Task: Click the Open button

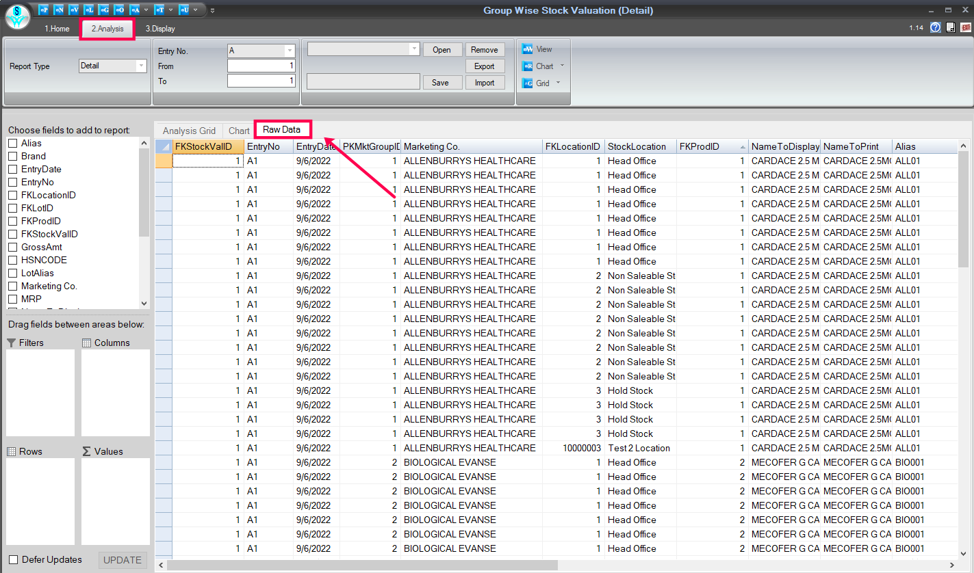Action: point(441,50)
